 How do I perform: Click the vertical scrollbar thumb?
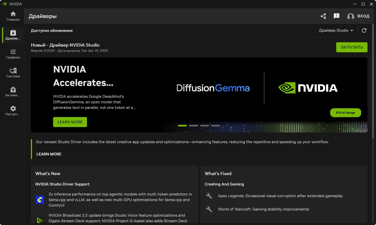tap(373, 81)
